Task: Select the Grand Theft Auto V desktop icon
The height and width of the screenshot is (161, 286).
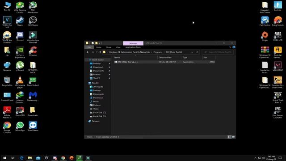Action: pyautogui.click(x=278, y=97)
